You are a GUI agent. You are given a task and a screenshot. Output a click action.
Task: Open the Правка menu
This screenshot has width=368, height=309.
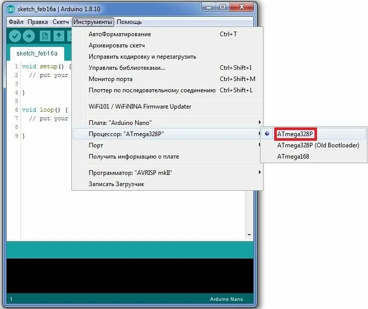pyautogui.click(x=38, y=22)
